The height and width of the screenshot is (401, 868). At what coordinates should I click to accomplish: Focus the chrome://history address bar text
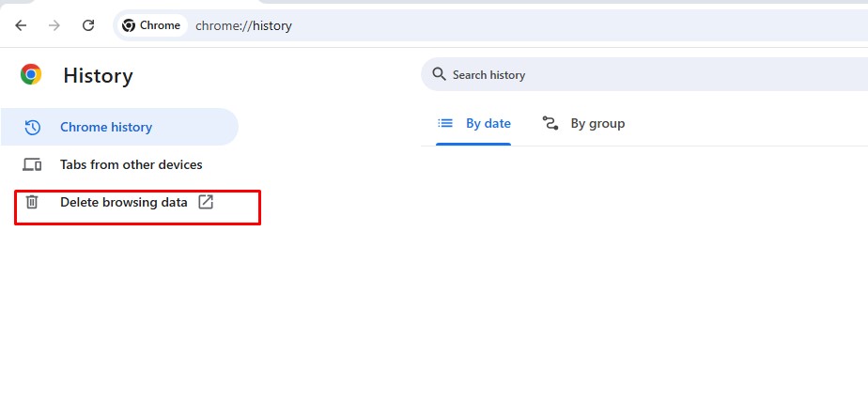click(244, 26)
